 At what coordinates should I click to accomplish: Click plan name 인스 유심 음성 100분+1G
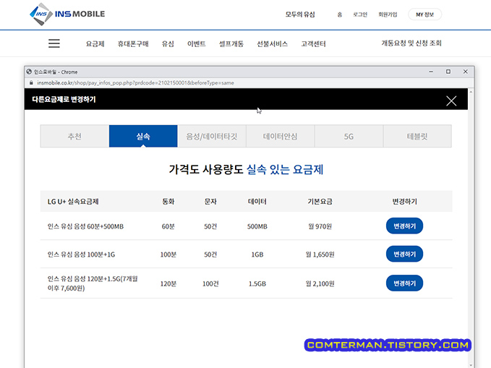[x=81, y=254]
